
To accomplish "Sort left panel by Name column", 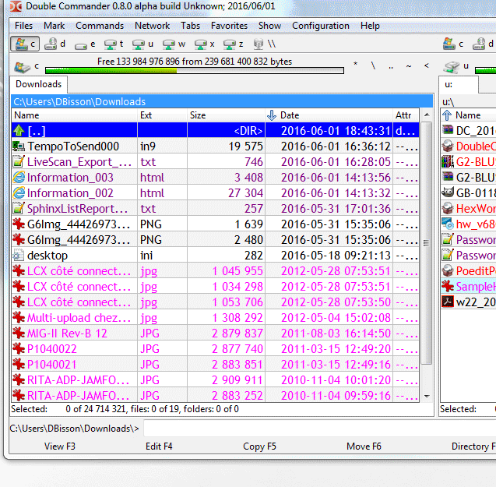I will pyautogui.click(x=74, y=115).
